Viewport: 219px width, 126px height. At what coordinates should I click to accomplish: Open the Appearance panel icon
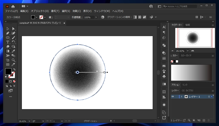coord(164,105)
